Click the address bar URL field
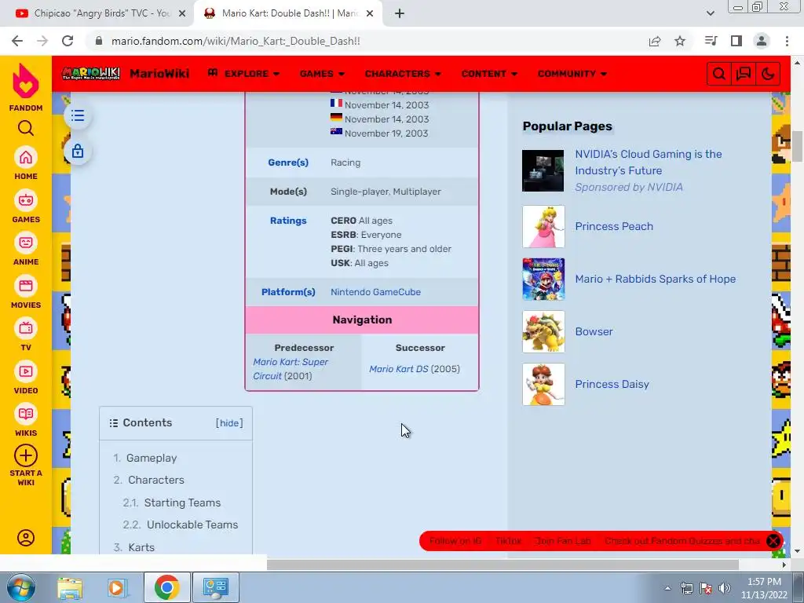This screenshot has width=804, height=603. 364,41
